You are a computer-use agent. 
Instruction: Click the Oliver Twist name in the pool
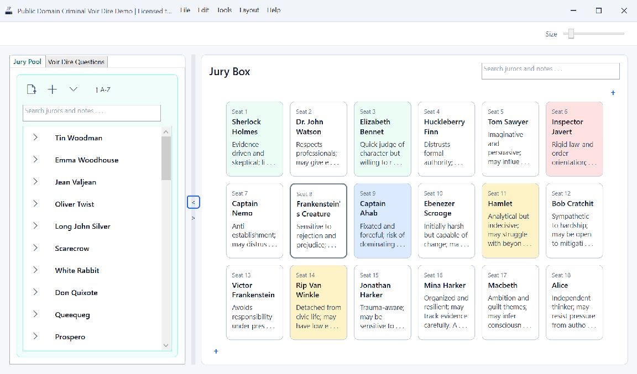point(74,204)
